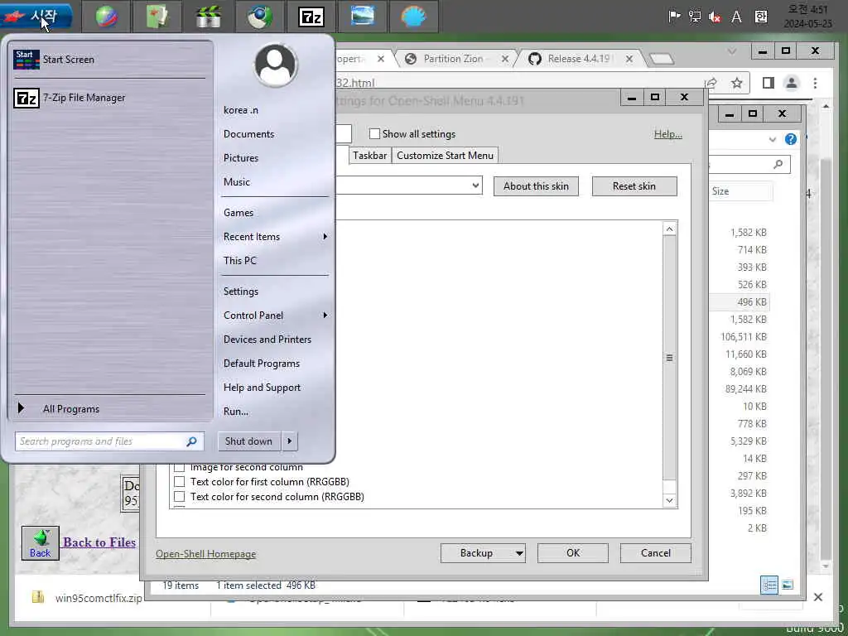
Task: Open the browser profile avatar
Action: [x=792, y=83]
